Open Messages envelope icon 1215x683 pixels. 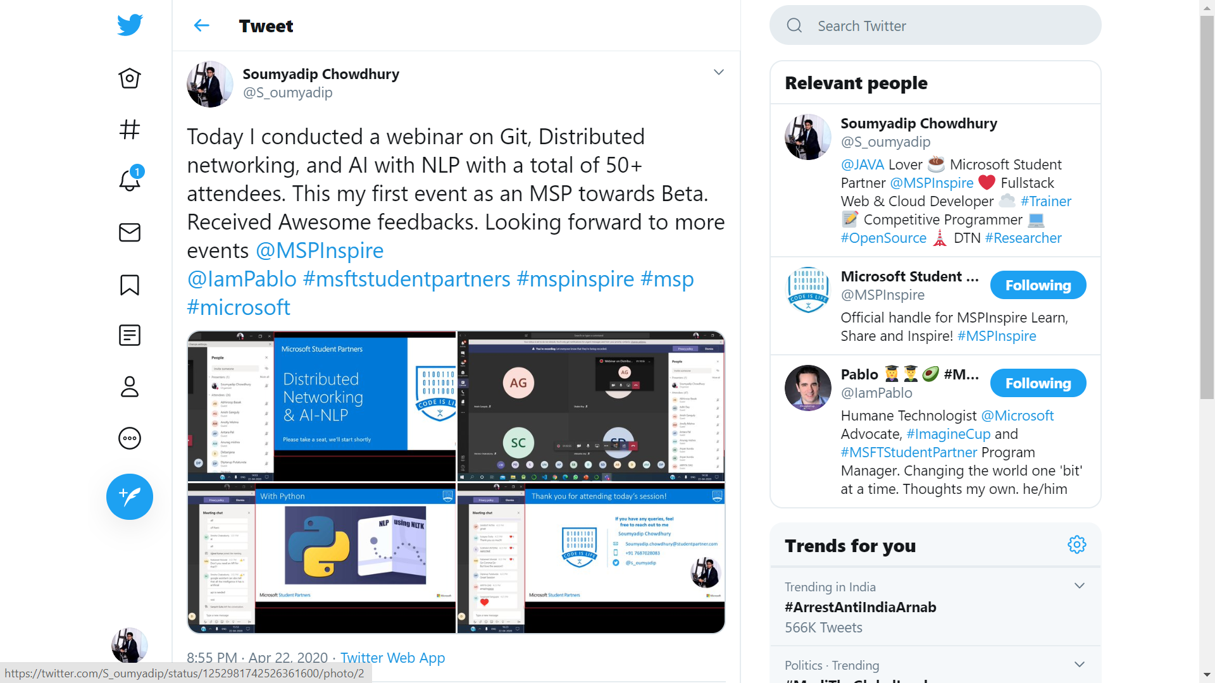point(130,233)
